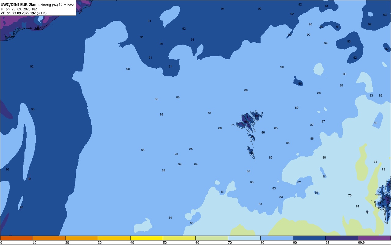This screenshot has width=391, height=245.
Task: Click the 'Rakastig (%) í 2 m hæð' label
Action: click(56, 5)
